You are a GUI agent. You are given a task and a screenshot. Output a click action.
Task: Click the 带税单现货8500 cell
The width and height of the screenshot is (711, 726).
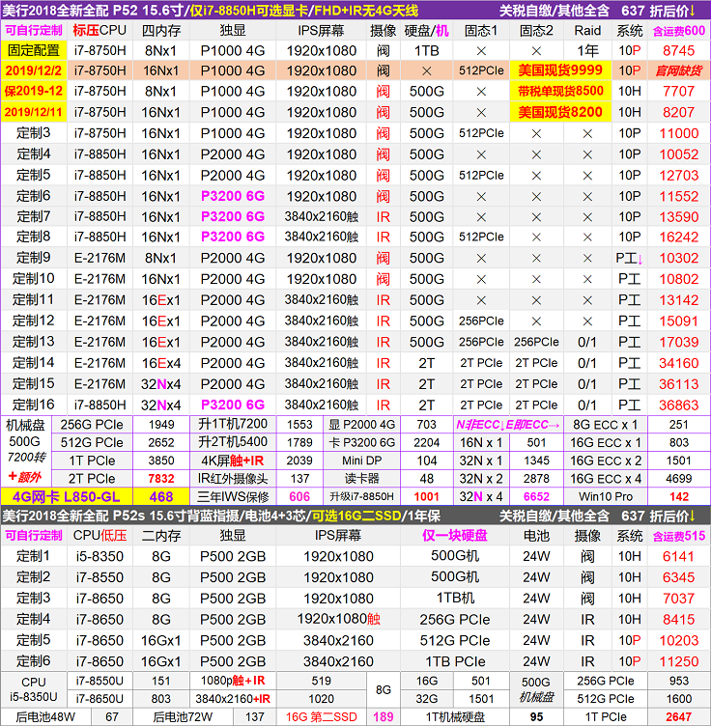click(560, 91)
